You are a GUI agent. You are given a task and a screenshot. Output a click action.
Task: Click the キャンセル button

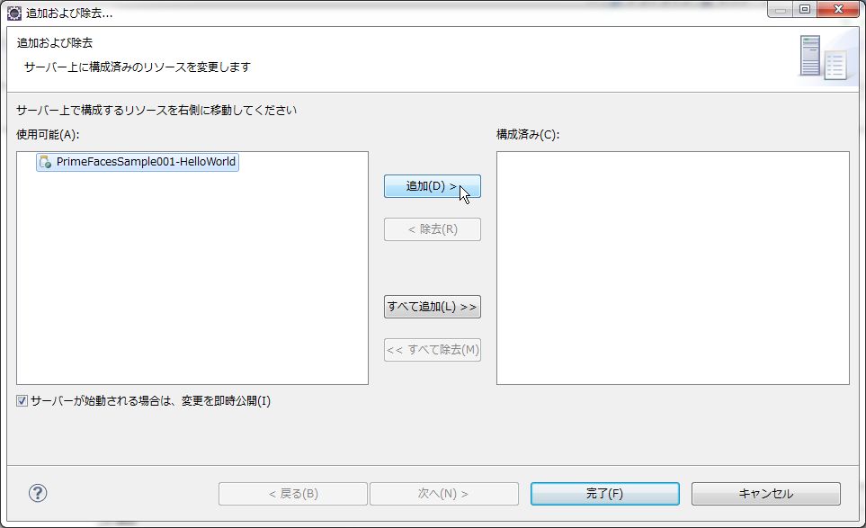pyautogui.click(x=765, y=494)
